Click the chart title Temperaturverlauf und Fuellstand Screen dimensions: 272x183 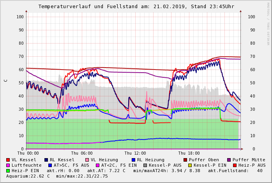(136, 7)
